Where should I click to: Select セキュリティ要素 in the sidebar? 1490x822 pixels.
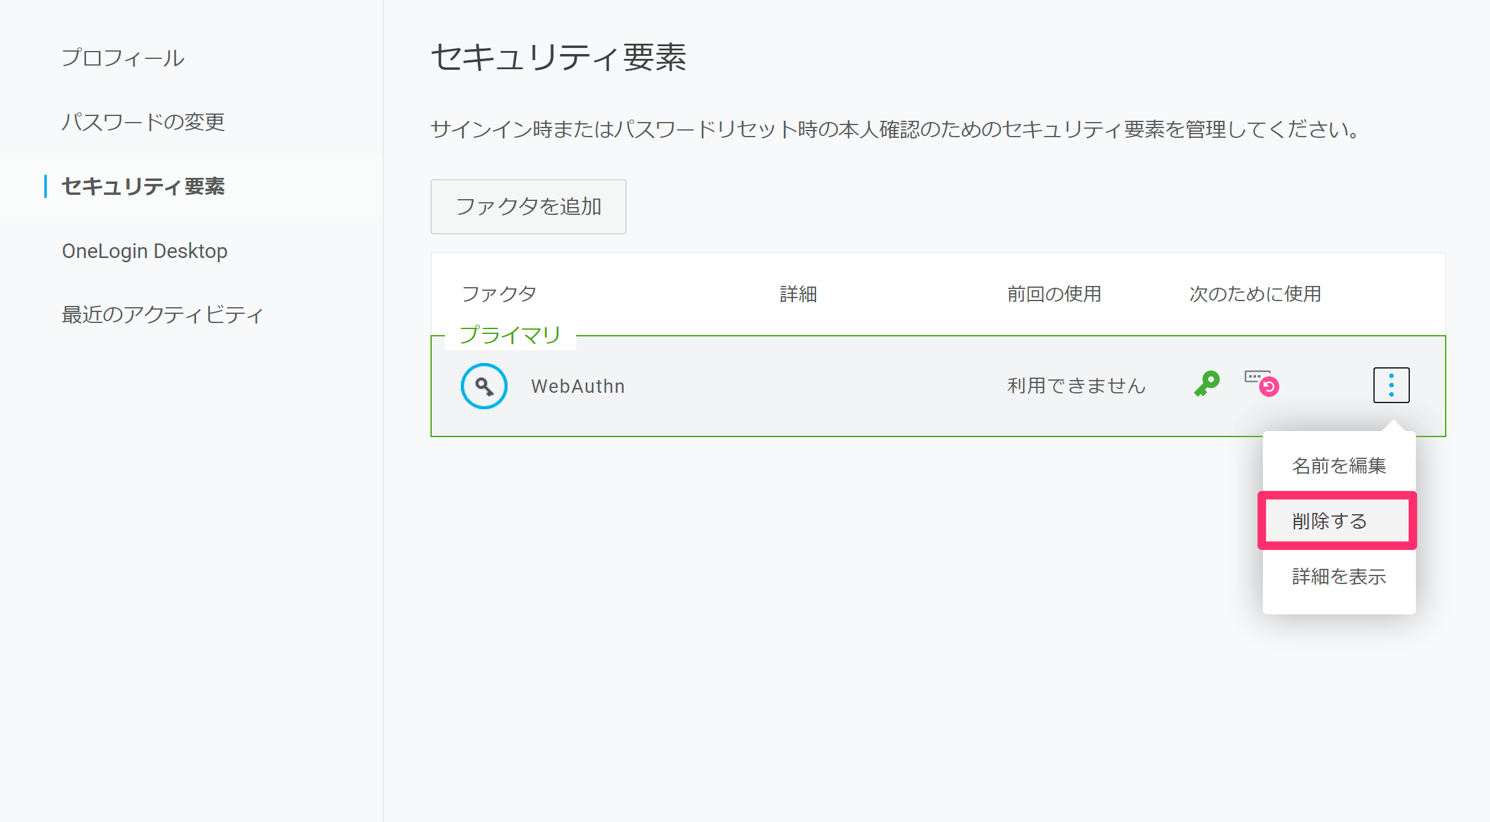tap(143, 186)
